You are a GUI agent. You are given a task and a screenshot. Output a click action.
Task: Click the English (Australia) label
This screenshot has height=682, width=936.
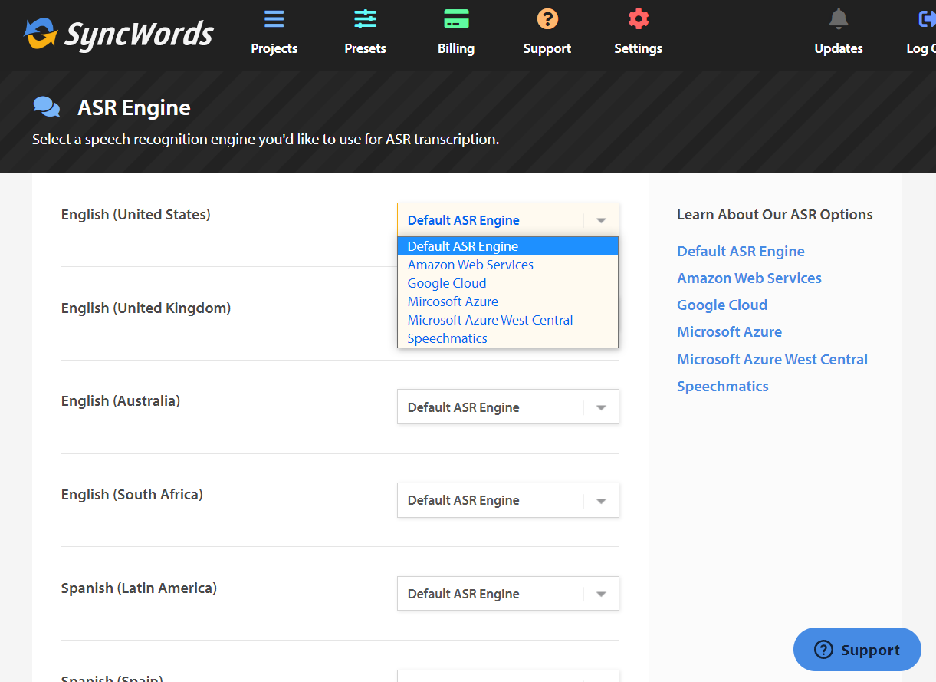120,401
